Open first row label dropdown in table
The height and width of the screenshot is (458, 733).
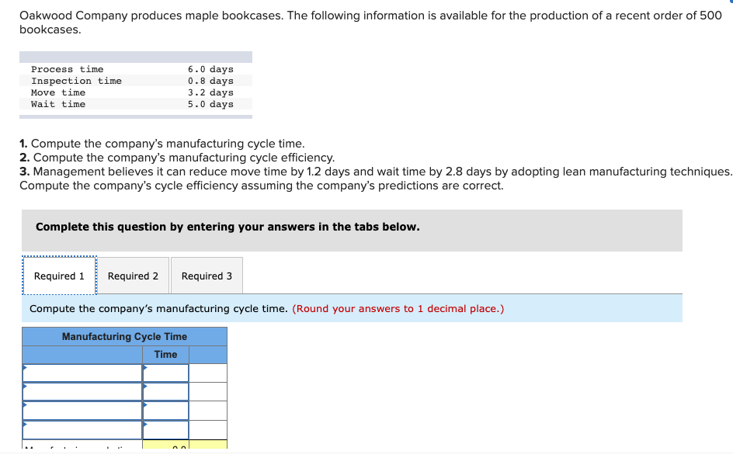[x=82, y=373]
